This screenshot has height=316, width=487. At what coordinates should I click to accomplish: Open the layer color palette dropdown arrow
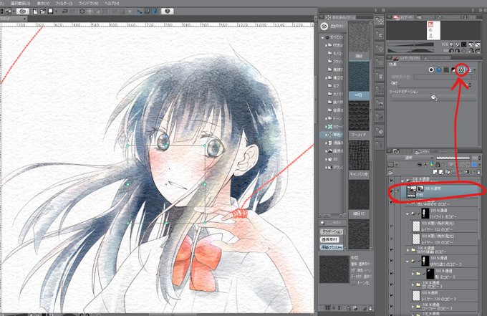click(397, 164)
